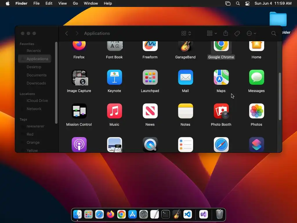Viewport: 297px width, 223px height.
Task: Open the Notes app
Action: click(x=185, y=111)
